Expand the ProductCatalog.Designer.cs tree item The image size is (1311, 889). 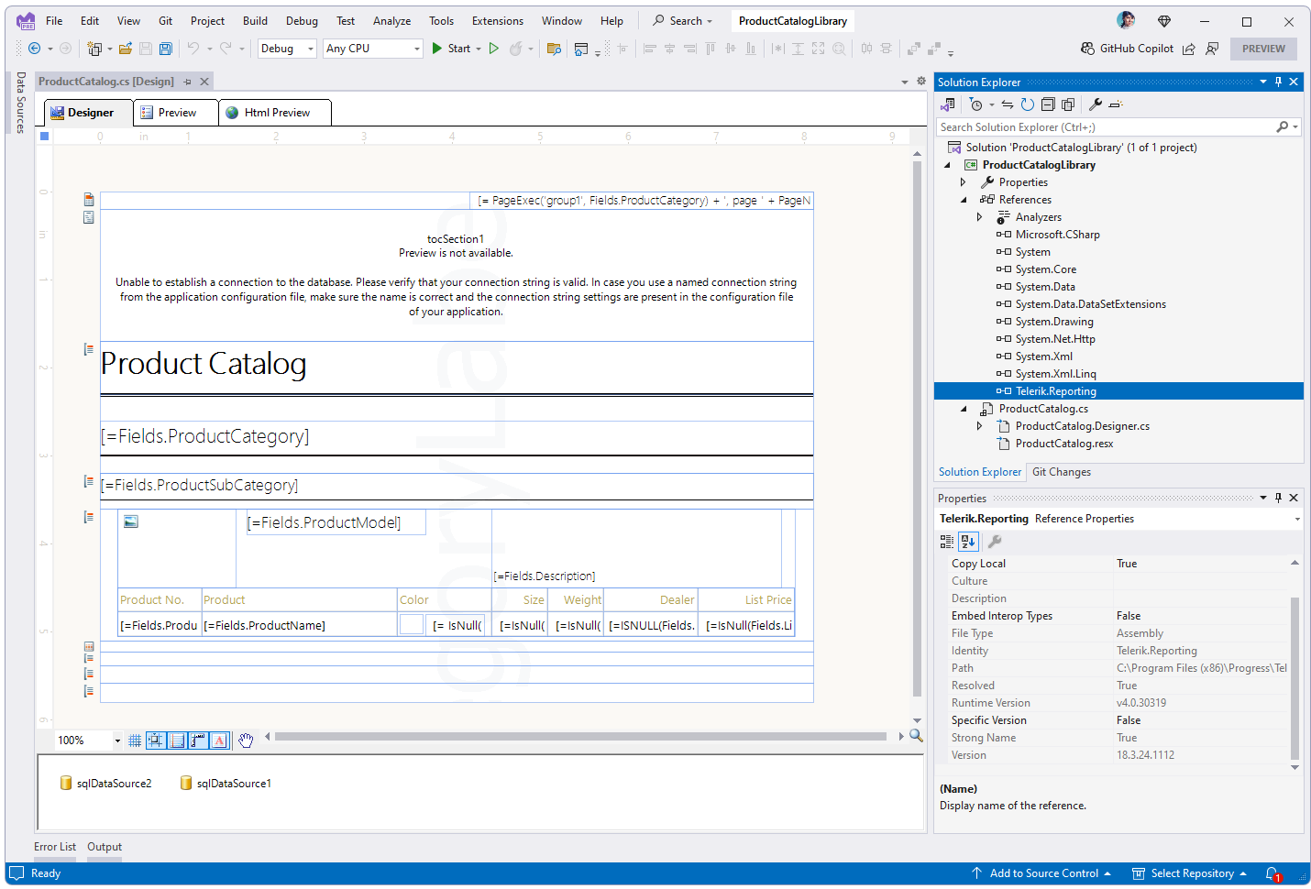click(979, 425)
